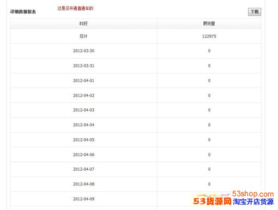
Task: Select the 2012-03-30 date cell
Action: (x=84, y=51)
